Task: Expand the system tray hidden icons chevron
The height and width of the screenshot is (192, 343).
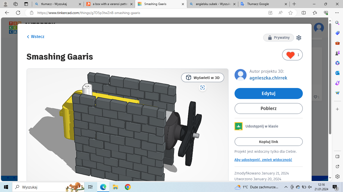Action: coord(286,187)
